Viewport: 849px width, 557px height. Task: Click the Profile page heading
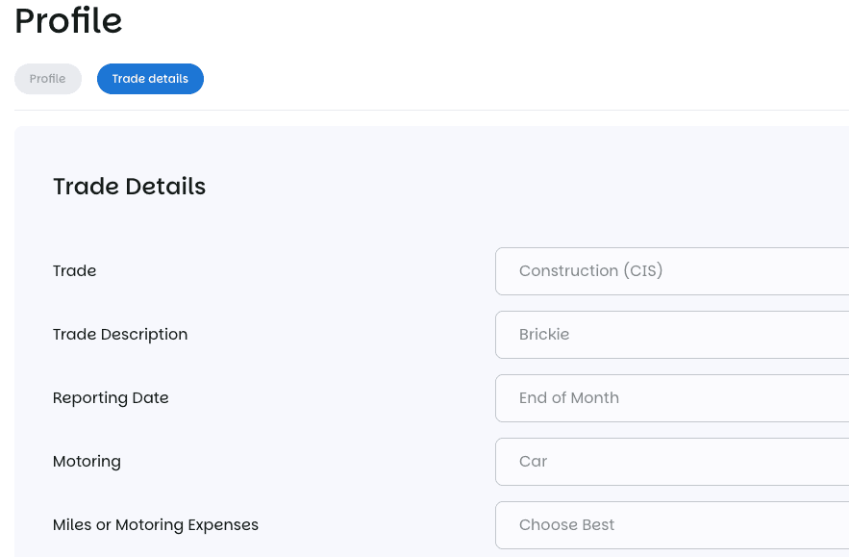(x=68, y=20)
